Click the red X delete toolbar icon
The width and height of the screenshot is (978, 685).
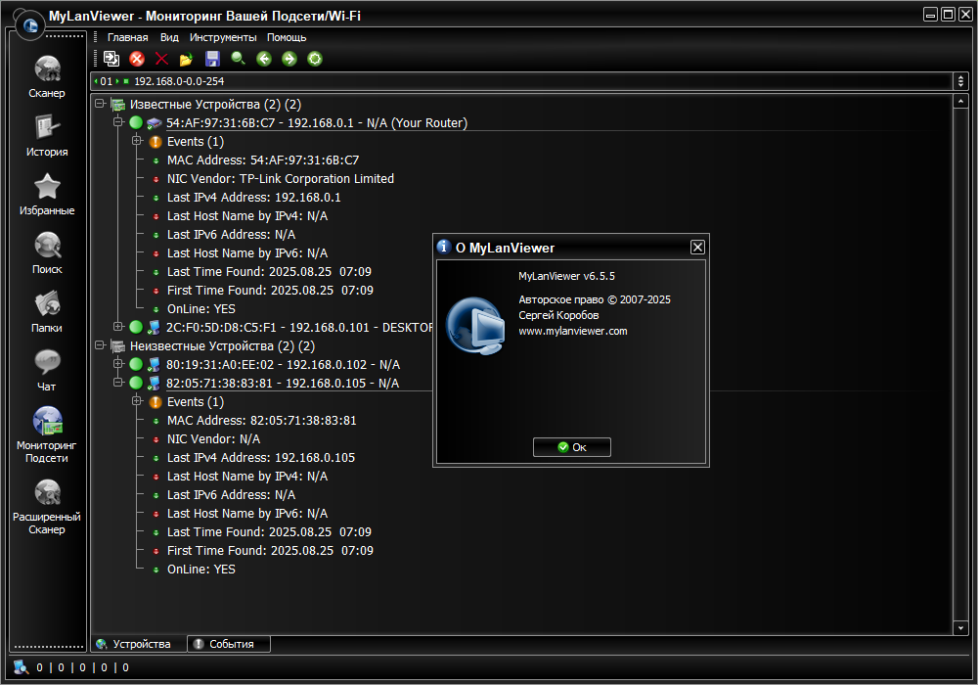[161, 59]
